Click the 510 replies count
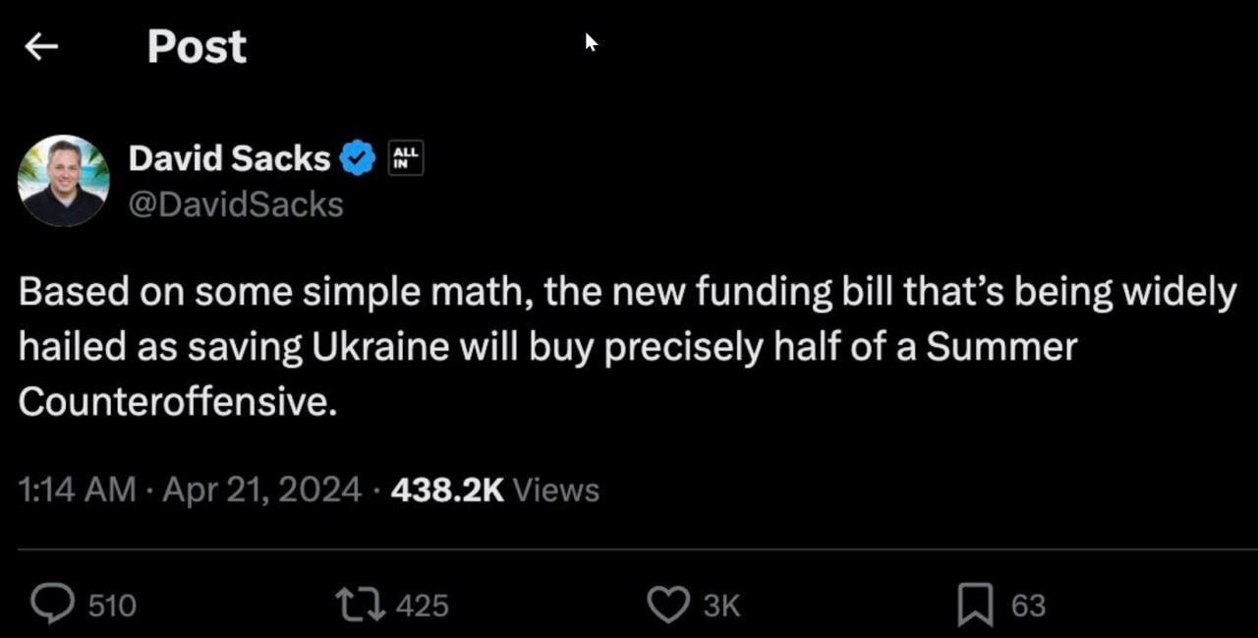Image resolution: width=1258 pixels, height=638 pixels. (x=112, y=606)
